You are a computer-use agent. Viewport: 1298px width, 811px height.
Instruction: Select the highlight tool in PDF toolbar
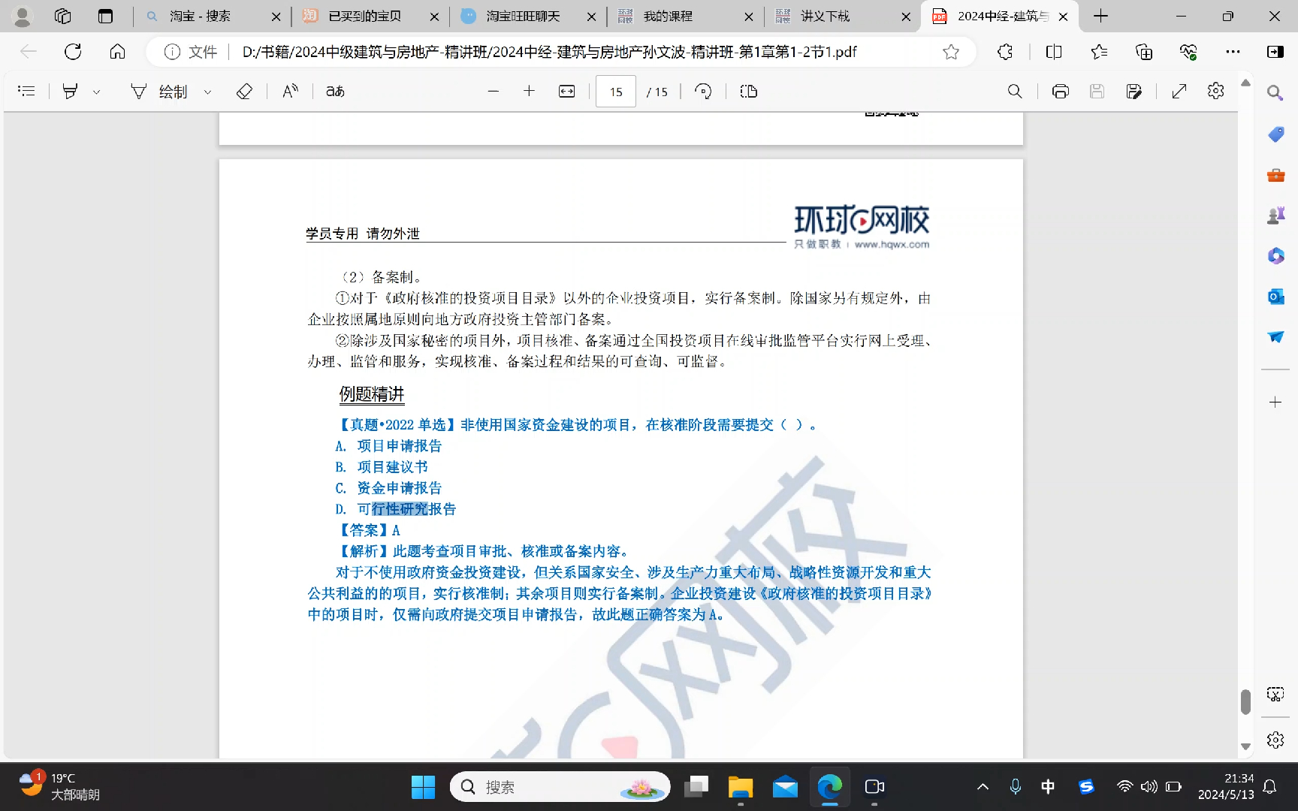pyautogui.click(x=70, y=92)
